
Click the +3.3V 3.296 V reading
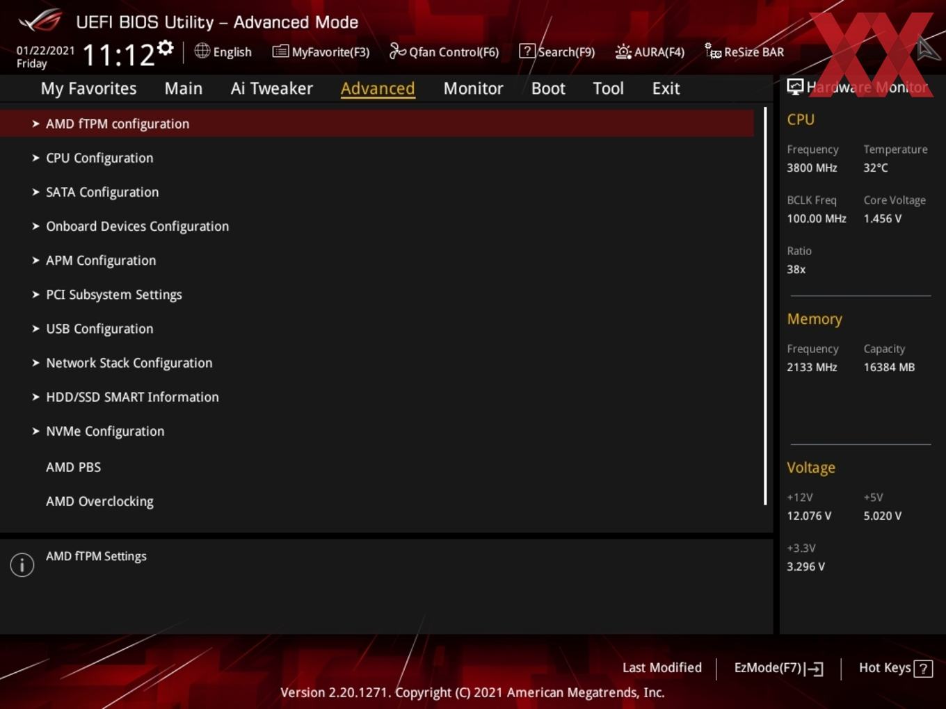[805, 567]
